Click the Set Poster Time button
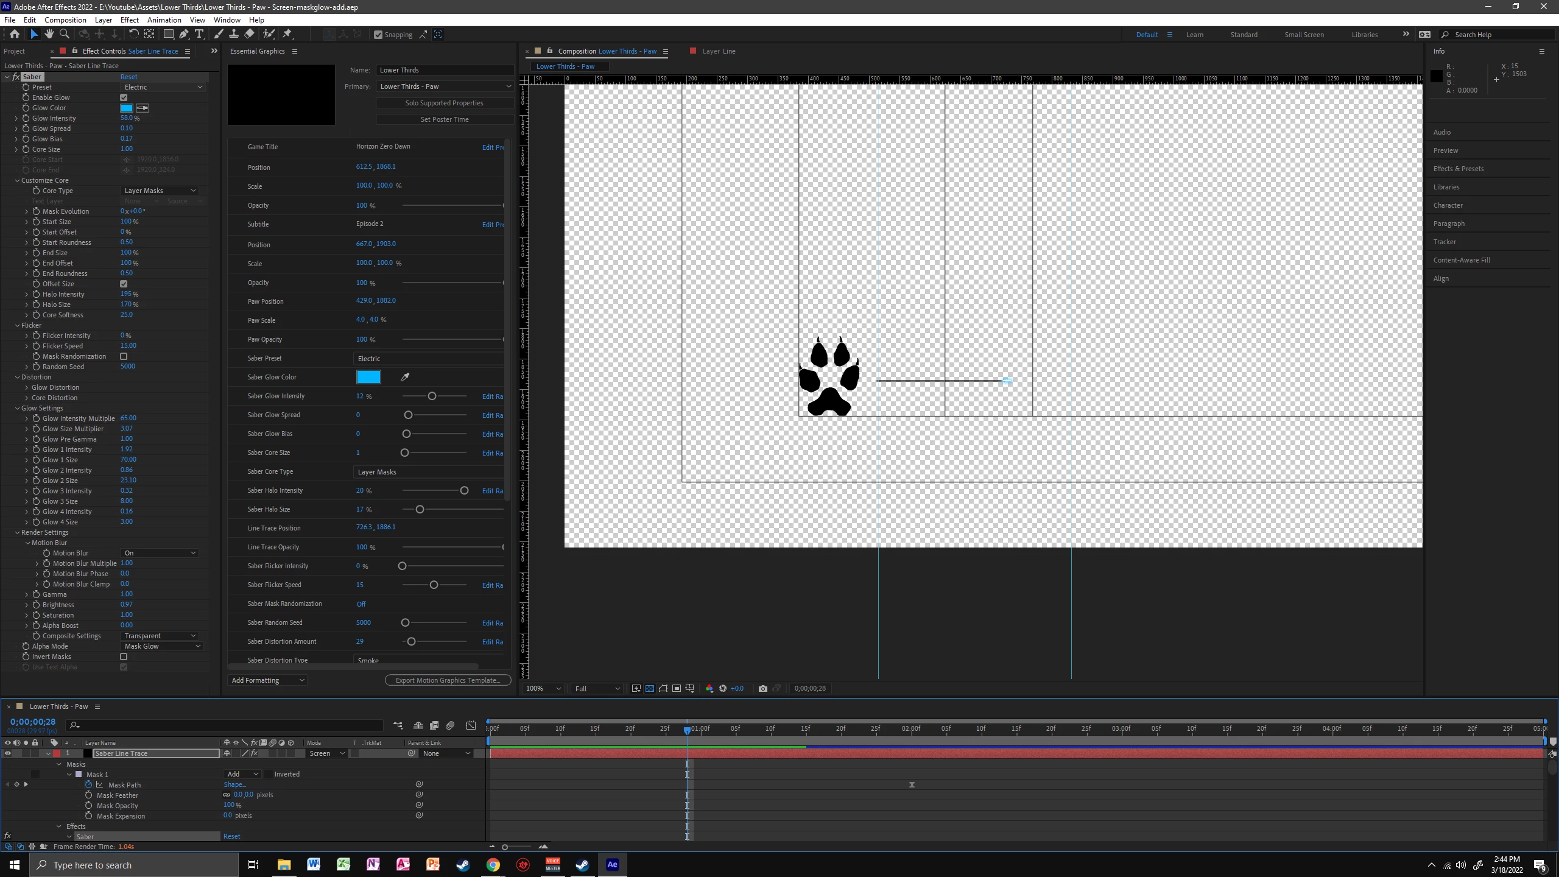Image resolution: width=1559 pixels, height=877 pixels. pyautogui.click(x=444, y=119)
